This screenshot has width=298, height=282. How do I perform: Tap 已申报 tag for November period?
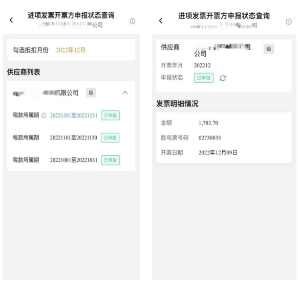[x=110, y=138]
